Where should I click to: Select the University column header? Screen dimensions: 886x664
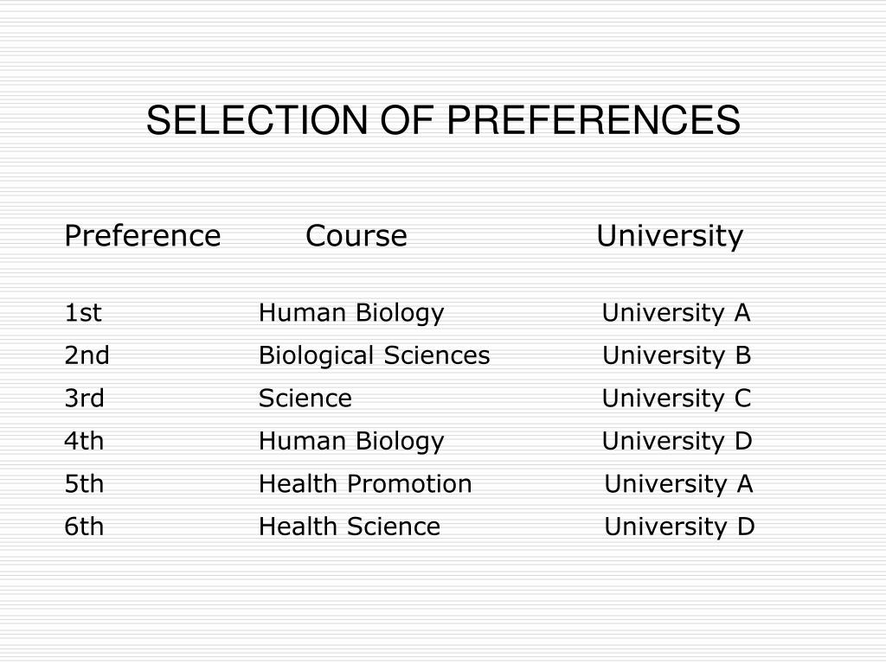coord(670,237)
